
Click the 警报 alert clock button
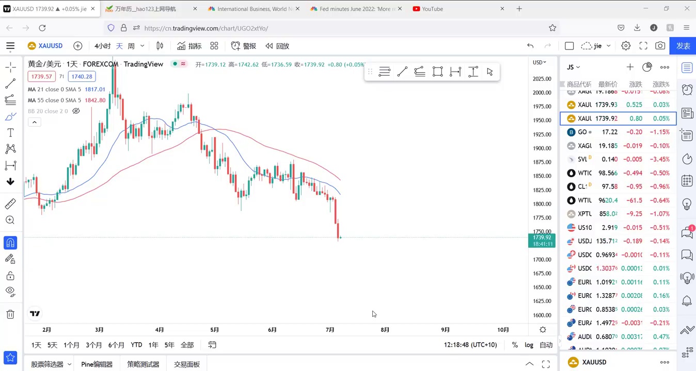tap(244, 46)
